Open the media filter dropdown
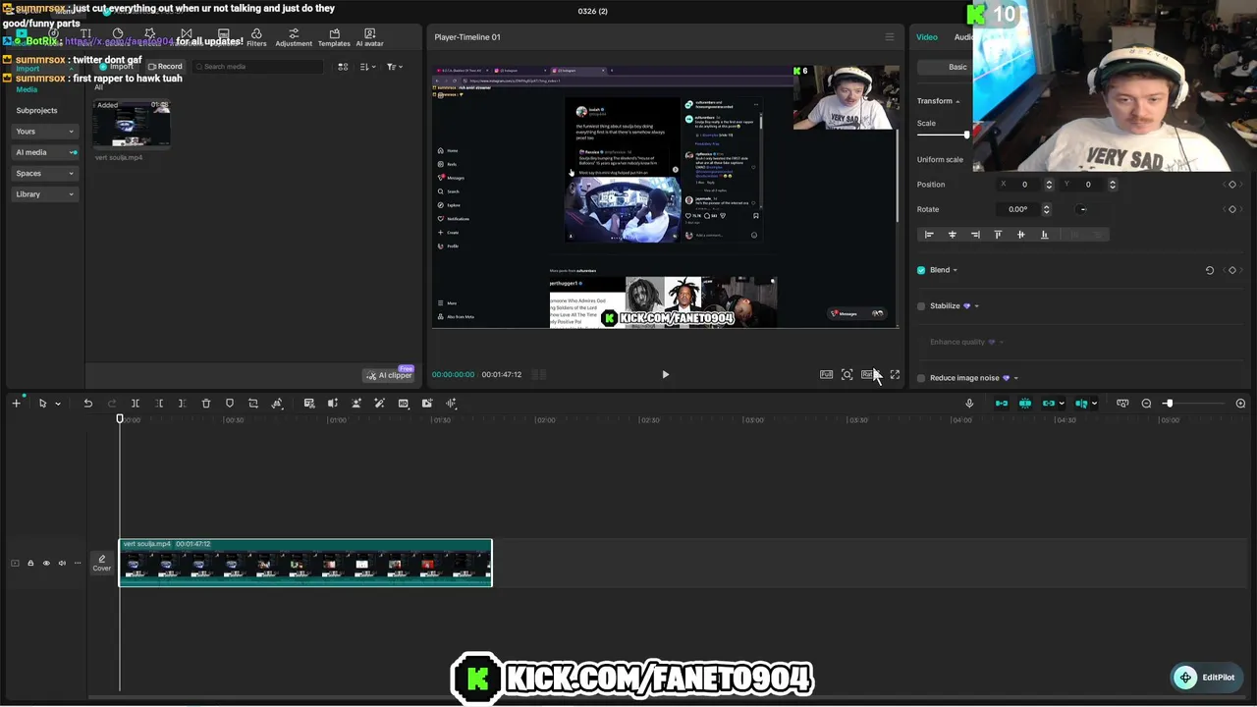The image size is (1257, 707). pos(393,67)
